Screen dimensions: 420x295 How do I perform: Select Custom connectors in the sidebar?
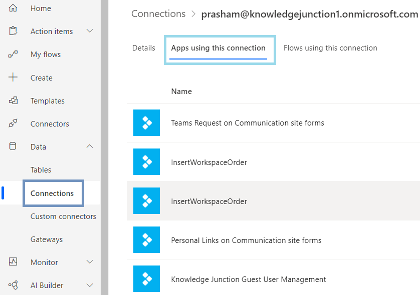point(63,216)
